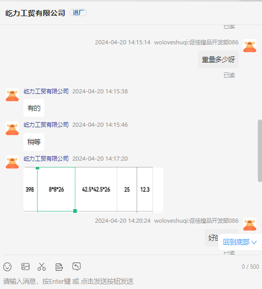Viewport: 262px width, 289px height.
Task: Click the chat history bubble icon
Action: tap(77, 267)
